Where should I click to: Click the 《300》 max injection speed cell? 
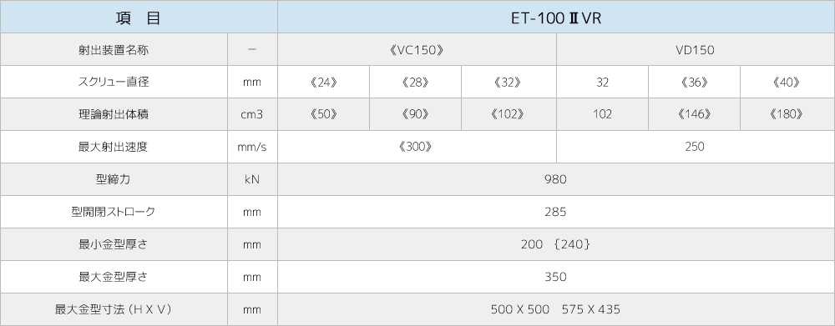(x=417, y=147)
